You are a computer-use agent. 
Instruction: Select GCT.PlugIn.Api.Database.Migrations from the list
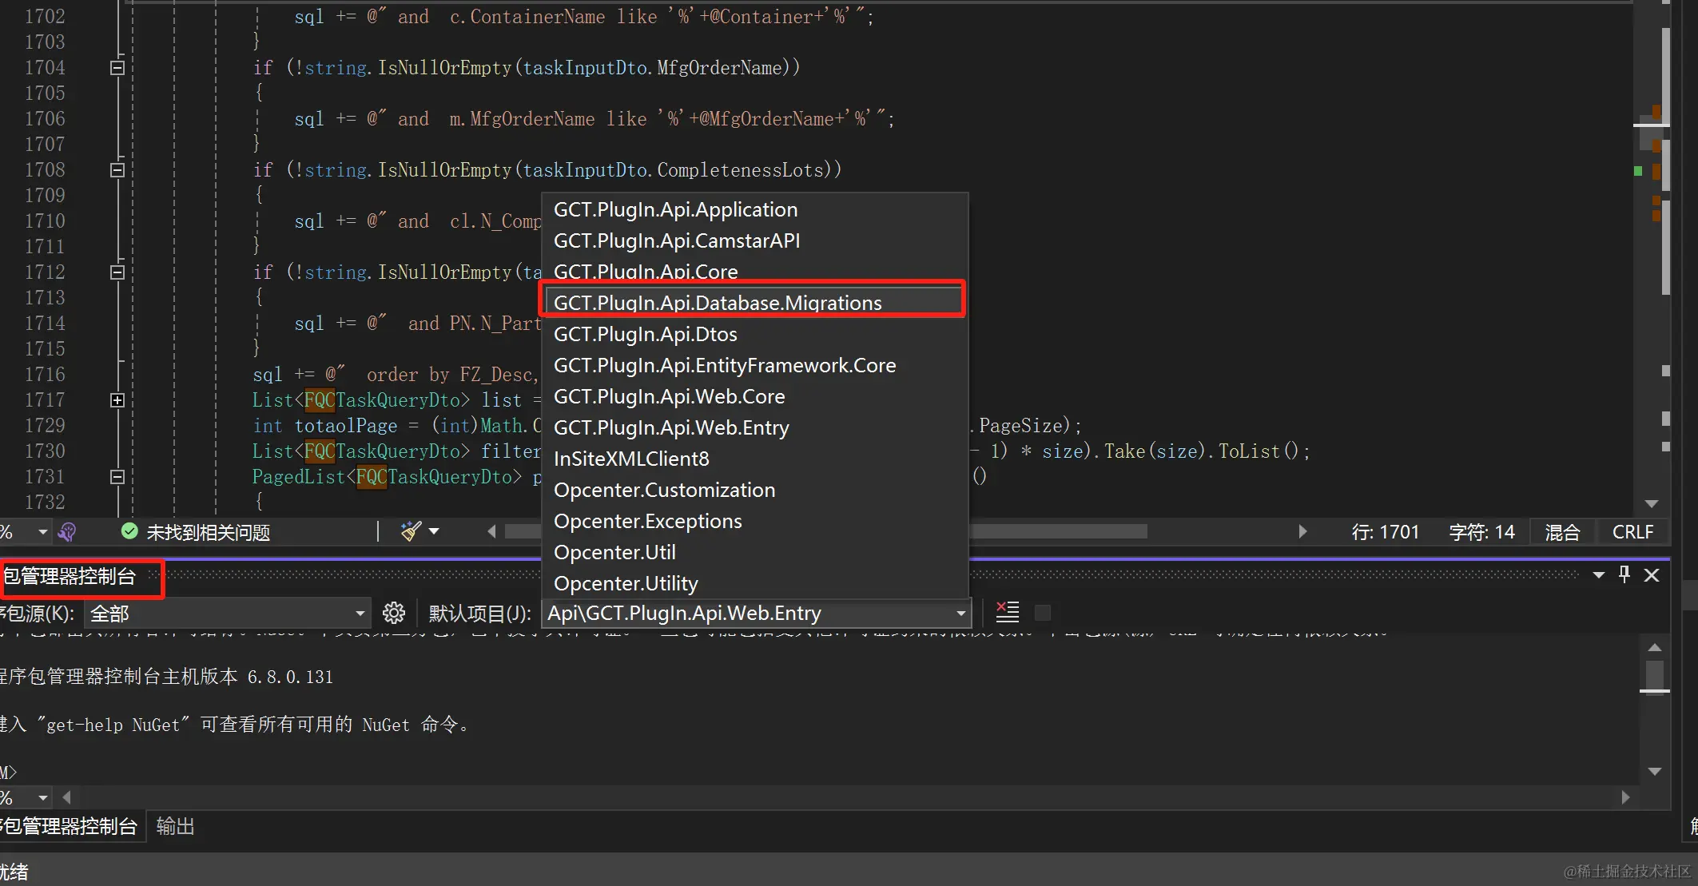pos(717,303)
